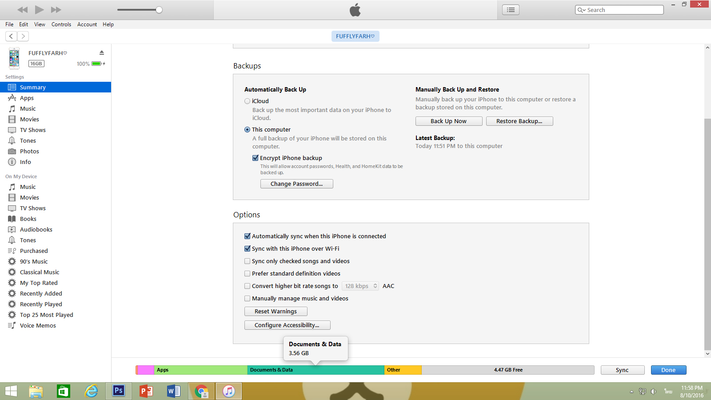Click the fast forward next button
The height and width of the screenshot is (400, 711).
(x=56, y=10)
